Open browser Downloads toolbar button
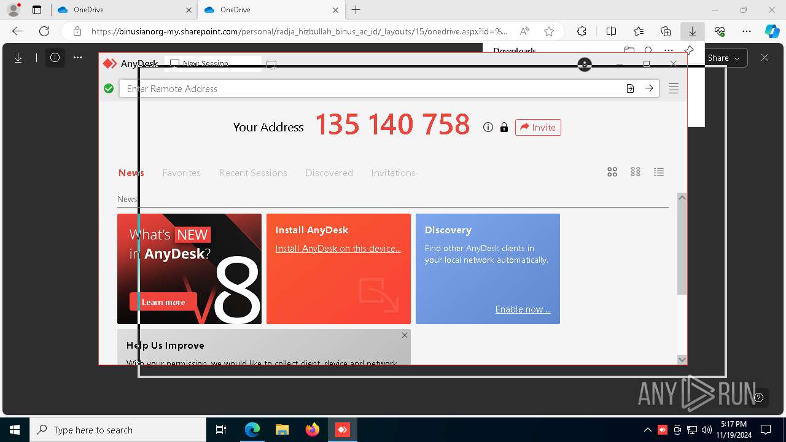 point(692,31)
